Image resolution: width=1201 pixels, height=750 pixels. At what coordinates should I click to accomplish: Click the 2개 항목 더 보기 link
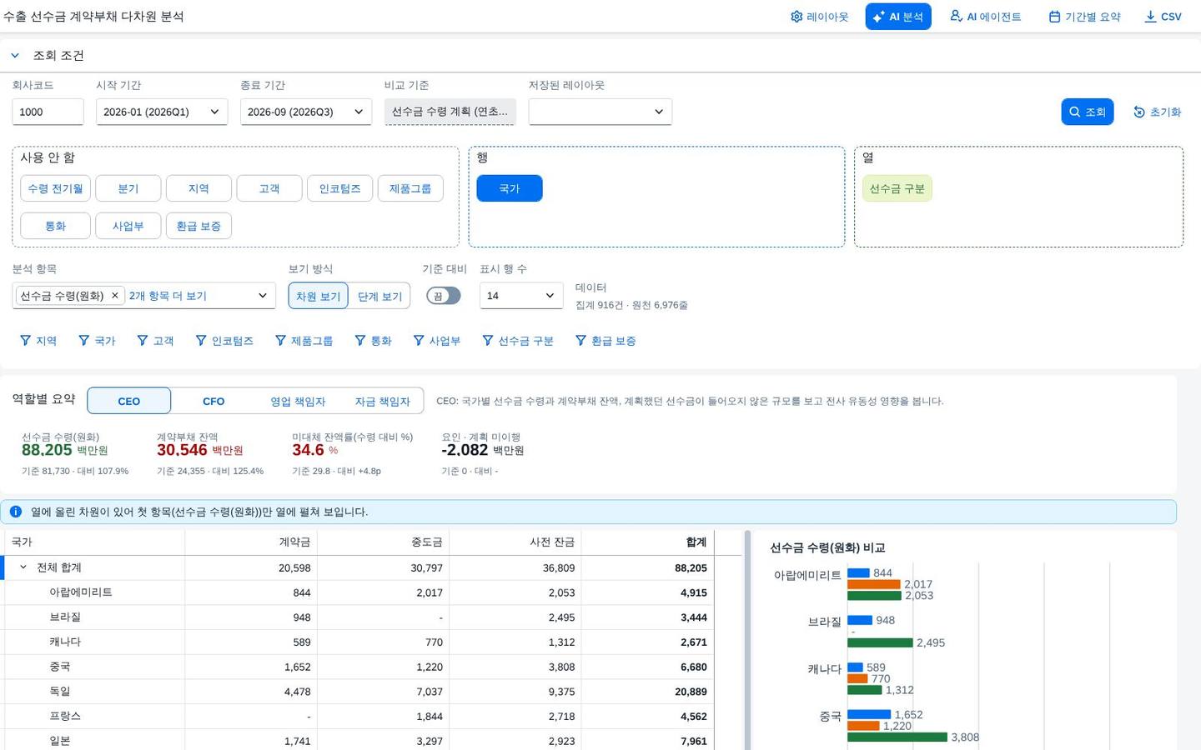pyautogui.click(x=168, y=296)
